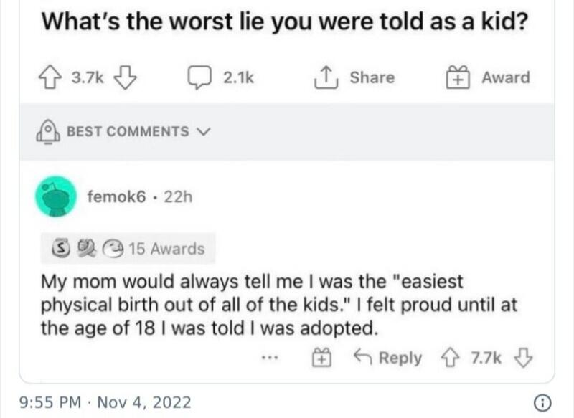Open the 2.1k comments bubble icon
Screen dimensions: 574x418
pos(199,77)
